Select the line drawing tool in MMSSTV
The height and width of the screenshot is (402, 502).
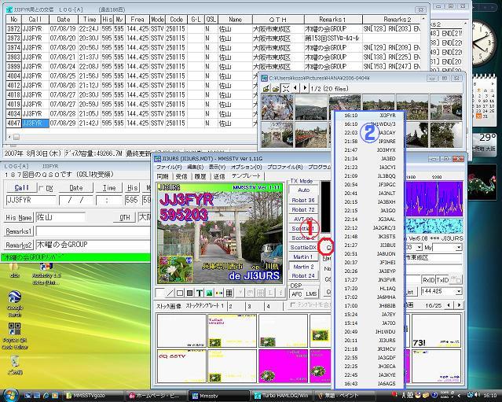(170, 293)
